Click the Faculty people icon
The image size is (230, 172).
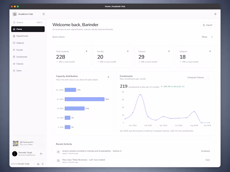[14, 50]
